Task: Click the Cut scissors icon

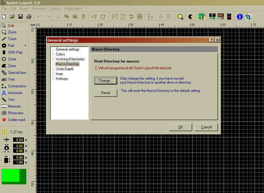Action: pos(58,17)
